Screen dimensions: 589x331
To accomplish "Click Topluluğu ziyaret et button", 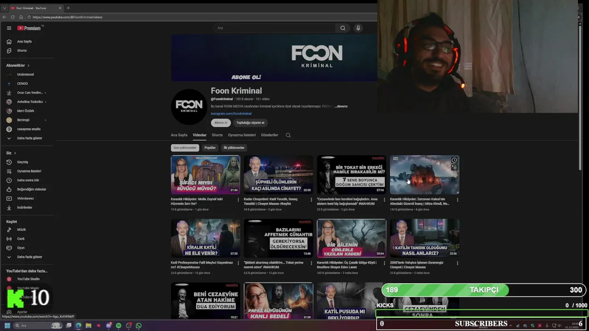I will point(250,123).
